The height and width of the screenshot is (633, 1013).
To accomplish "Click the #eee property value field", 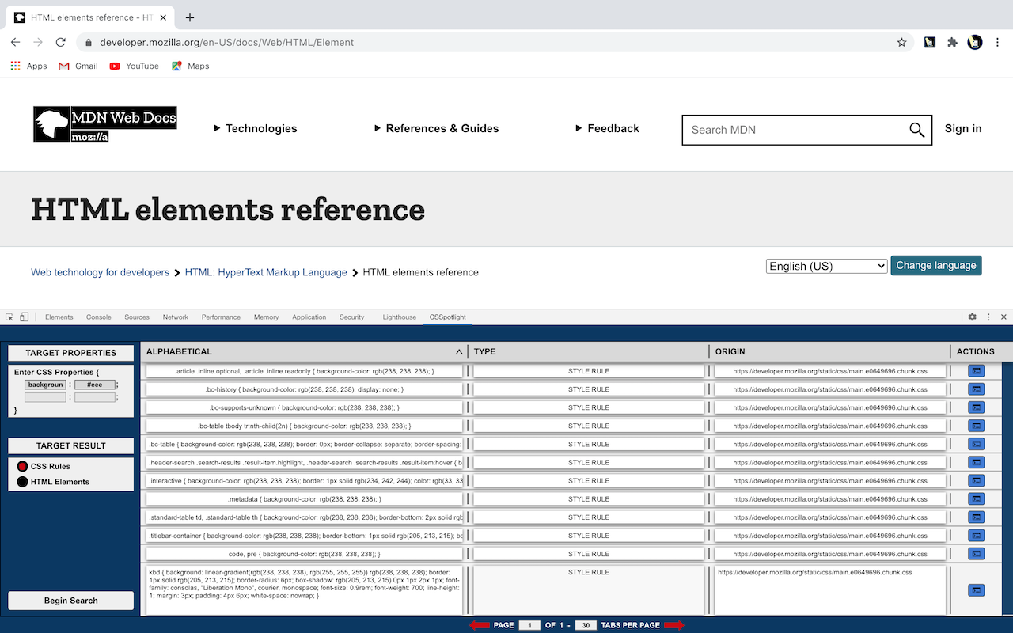I will (94, 385).
